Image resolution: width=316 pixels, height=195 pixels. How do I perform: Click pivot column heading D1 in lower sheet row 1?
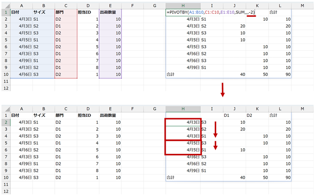pos(234,116)
